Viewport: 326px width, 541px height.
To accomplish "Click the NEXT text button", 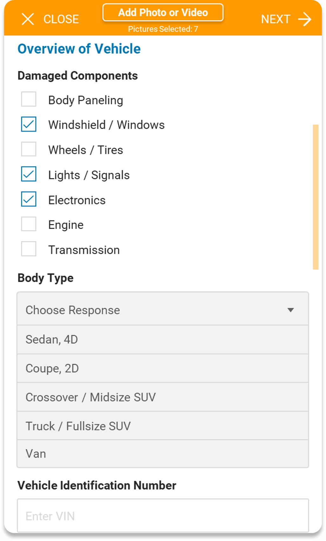I will pos(276,19).
